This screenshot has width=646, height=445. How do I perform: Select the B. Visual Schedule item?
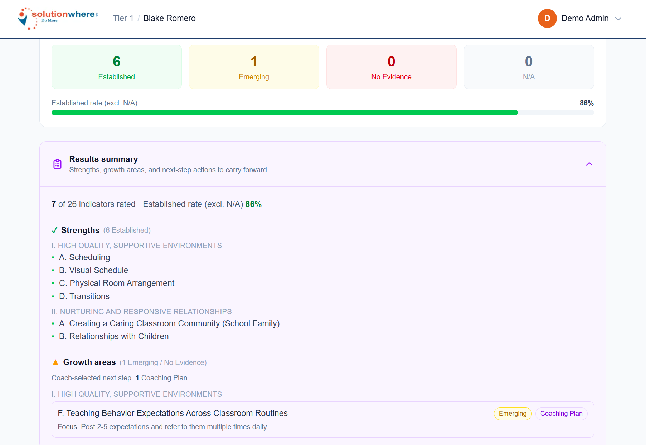[93, 270]
